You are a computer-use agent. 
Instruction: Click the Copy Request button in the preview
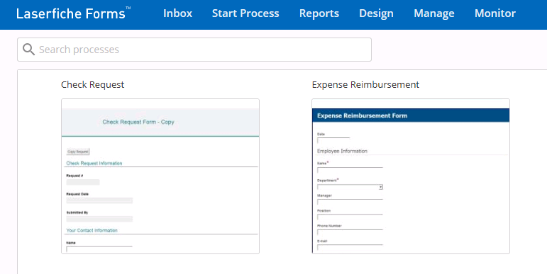78,152
